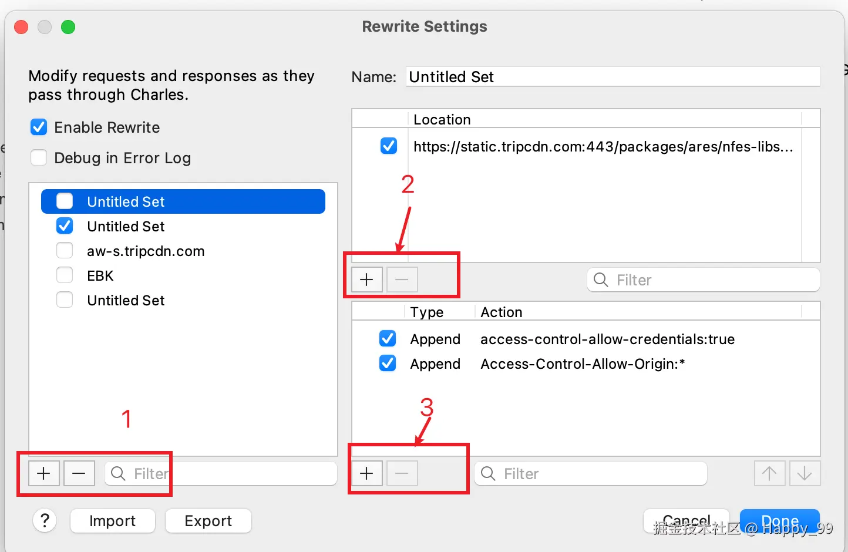Click the rules filter search icon
The image size is (848, 552).
point(488,473)
